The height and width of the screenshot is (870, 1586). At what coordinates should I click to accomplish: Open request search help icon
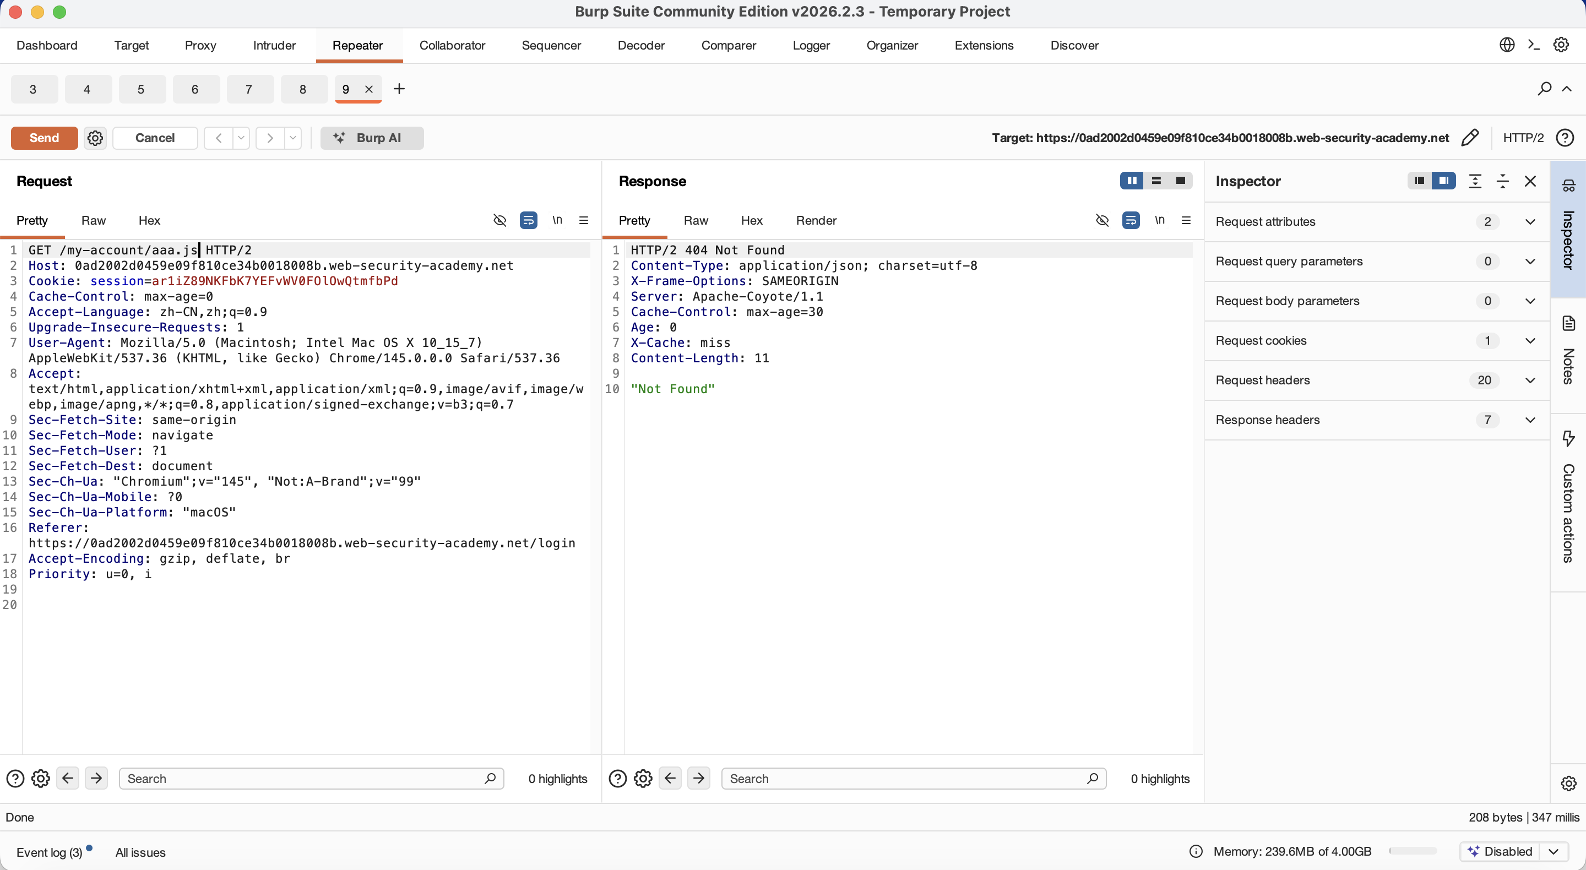(x=15, y=779)
